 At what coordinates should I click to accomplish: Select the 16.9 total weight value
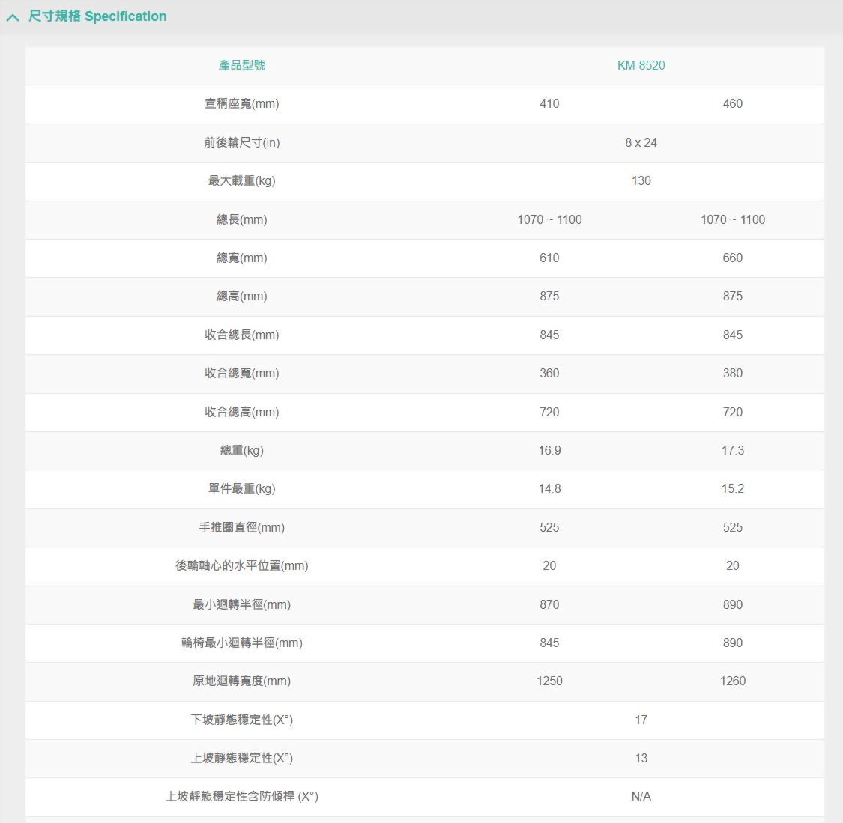point(549,450)
